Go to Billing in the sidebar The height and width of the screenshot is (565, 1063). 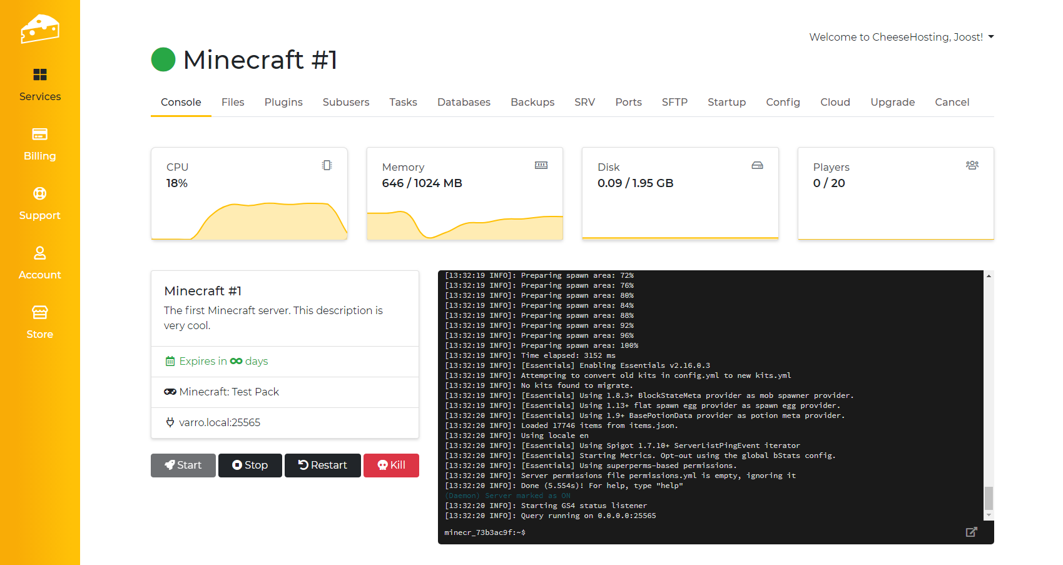tap(40, 144)
